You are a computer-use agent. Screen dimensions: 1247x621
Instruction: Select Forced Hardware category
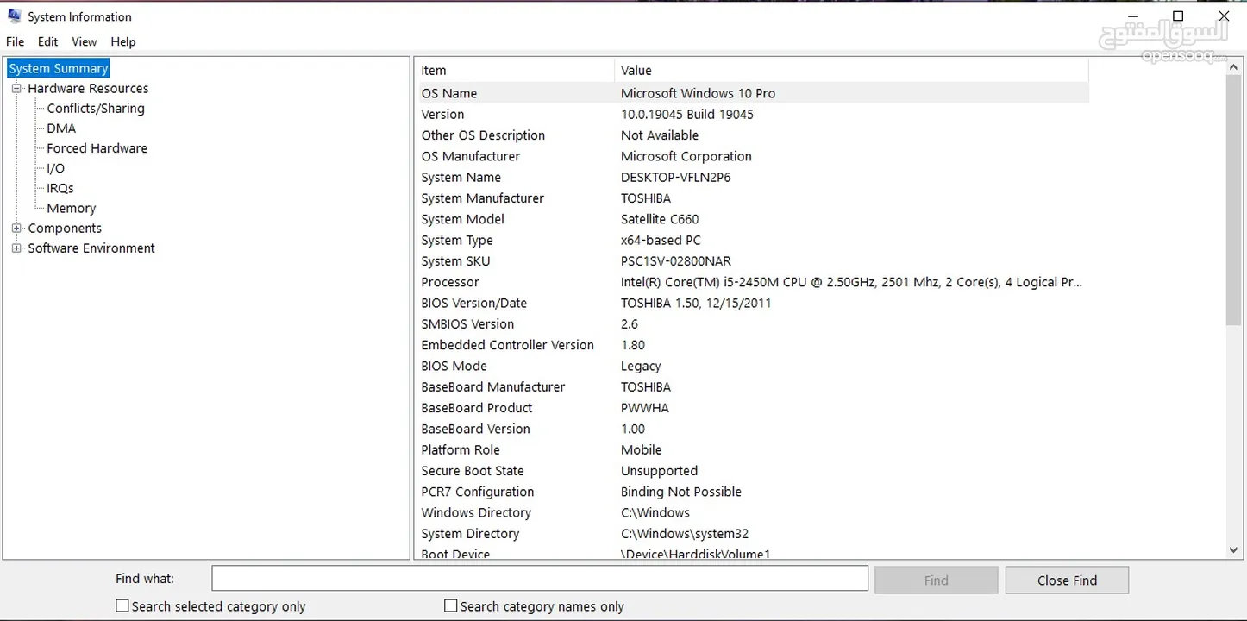coord(97,148)
